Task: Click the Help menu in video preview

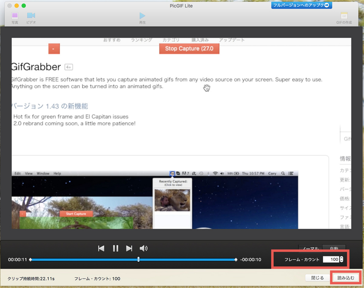Action: click(x=57, y=174)
